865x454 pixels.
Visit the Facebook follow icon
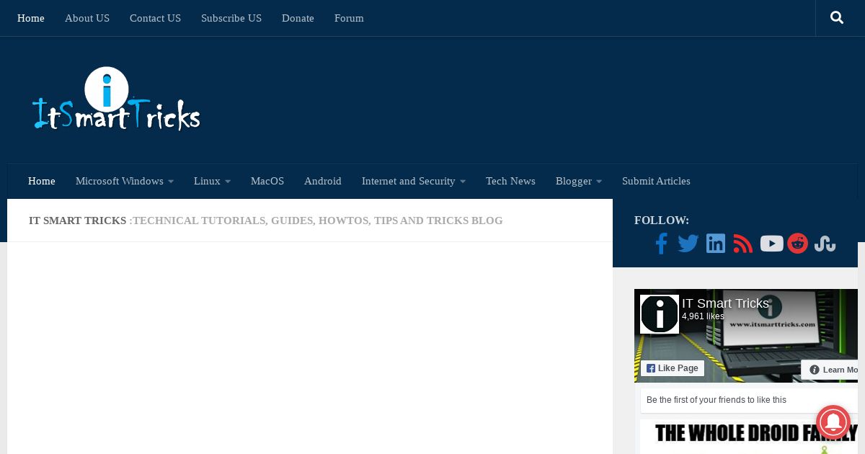[x=661, y=244]
